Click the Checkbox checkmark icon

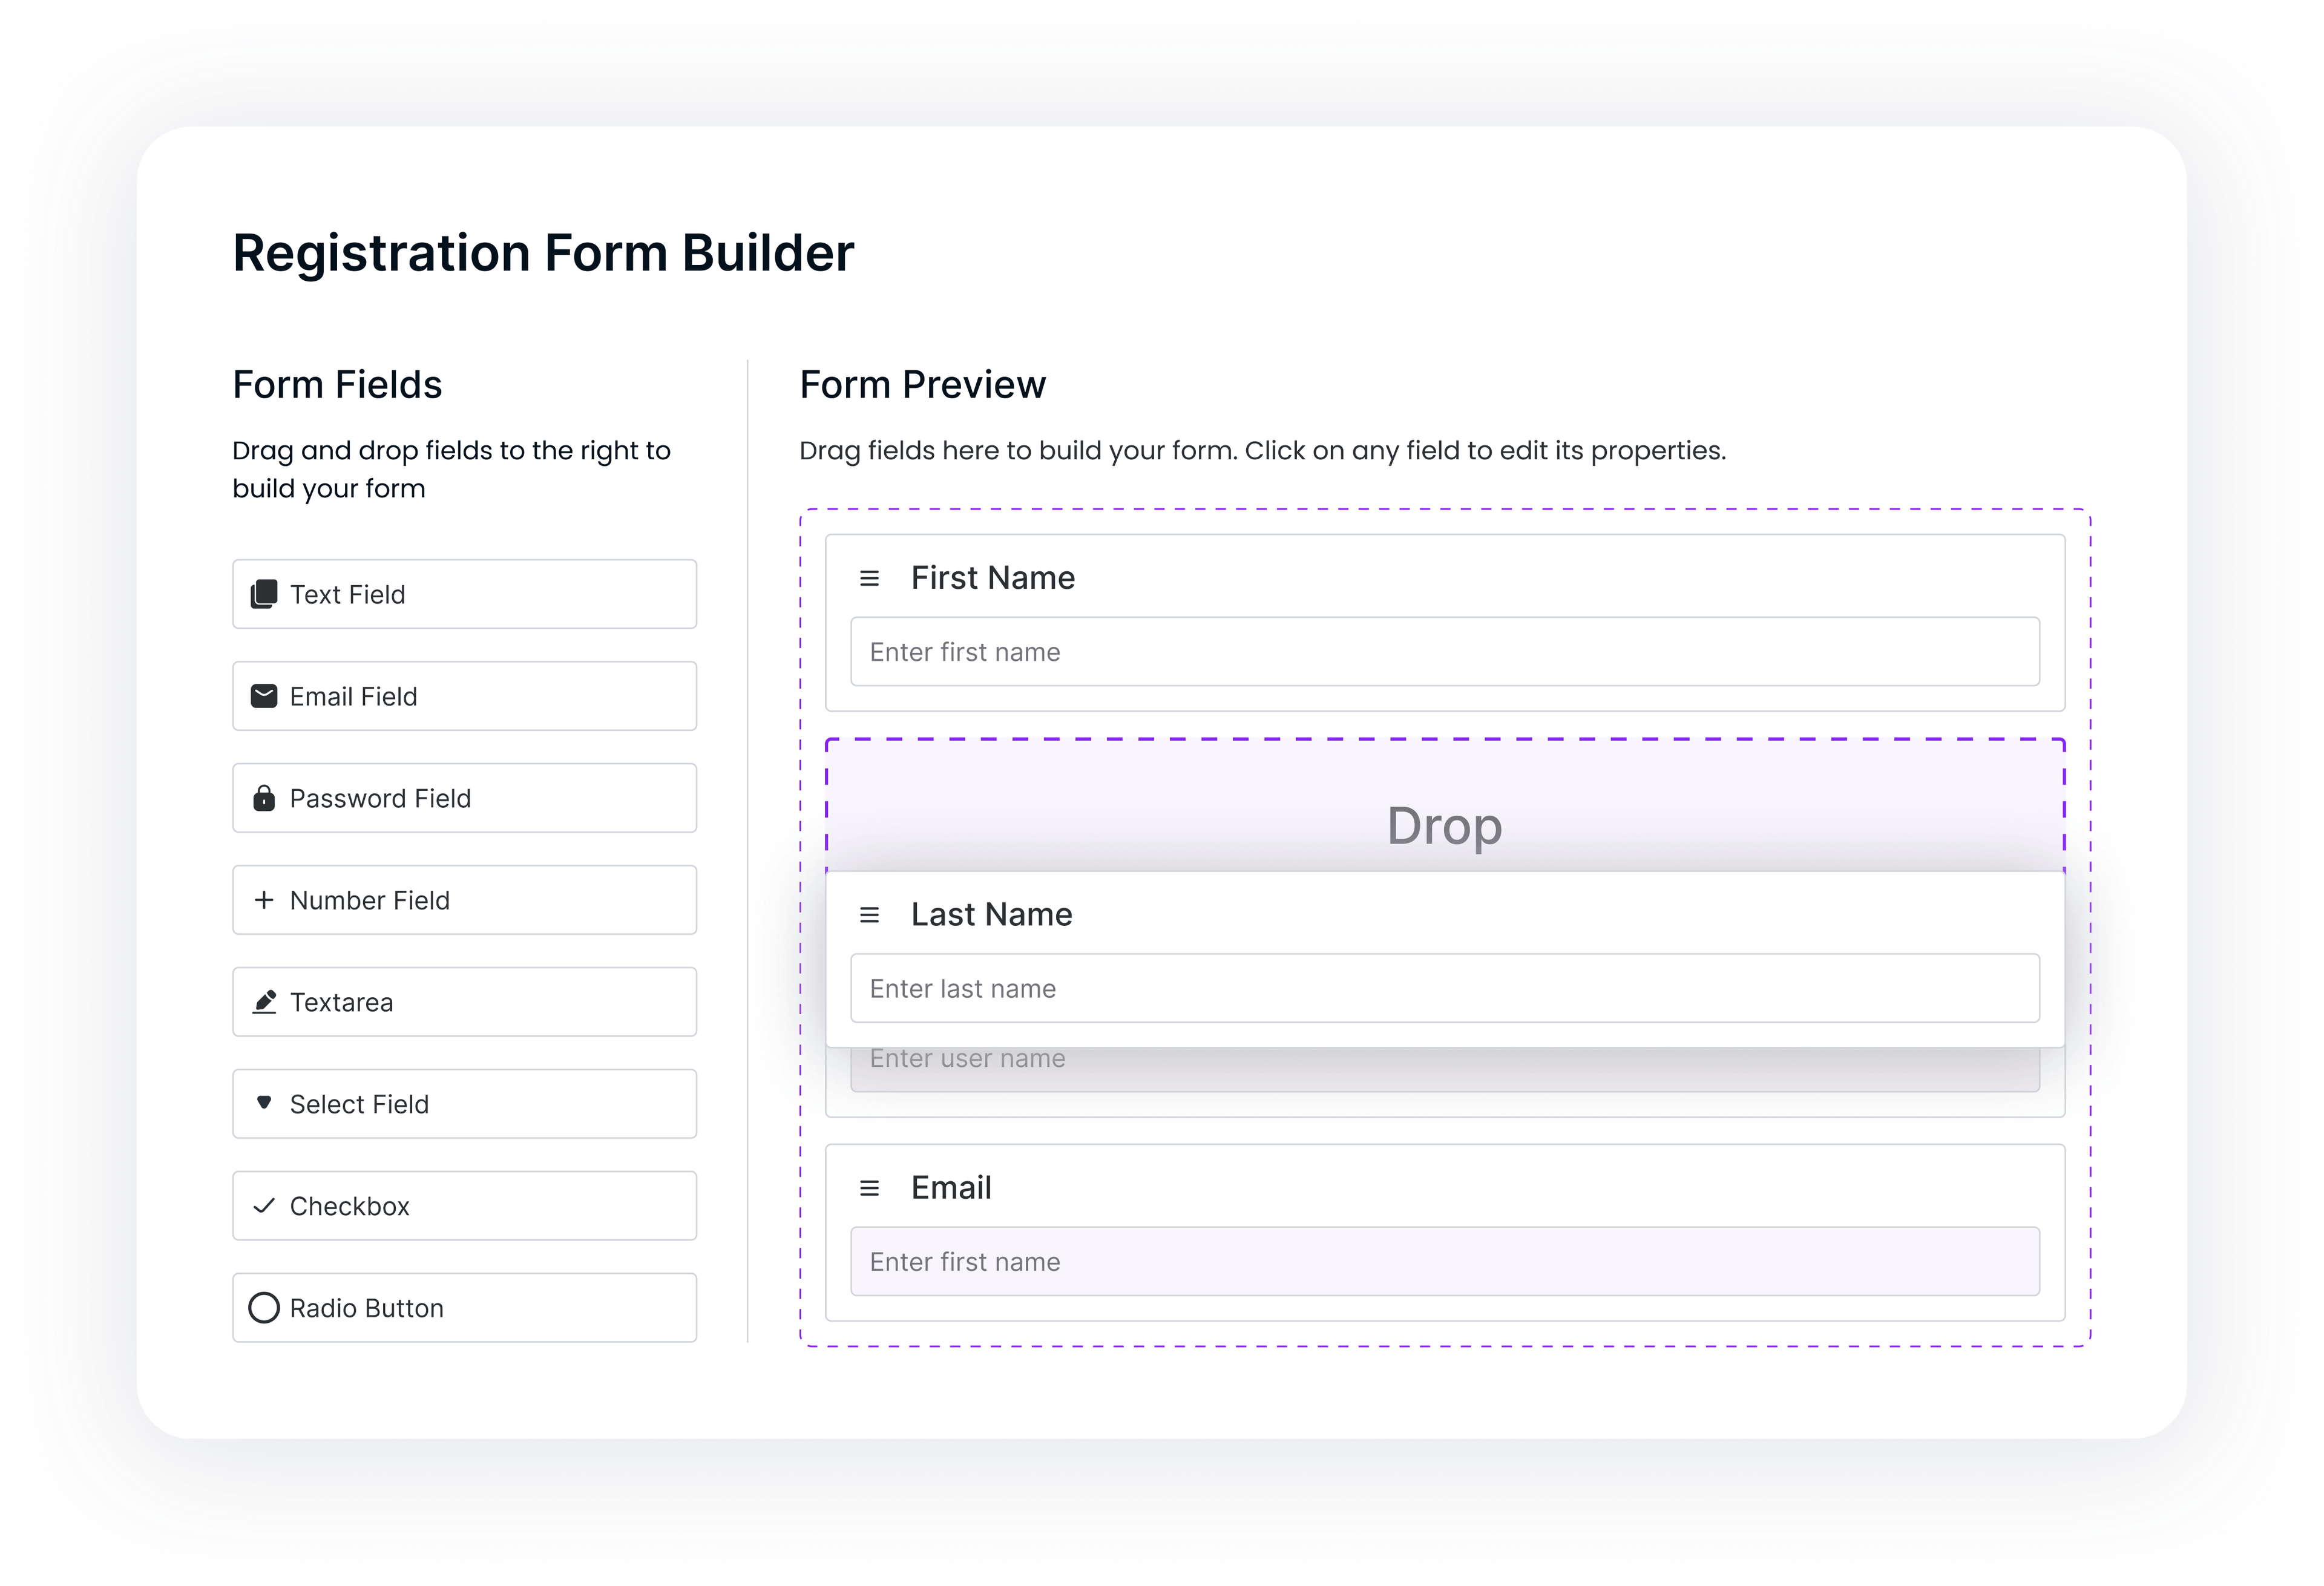click(x=264, y=1206)
